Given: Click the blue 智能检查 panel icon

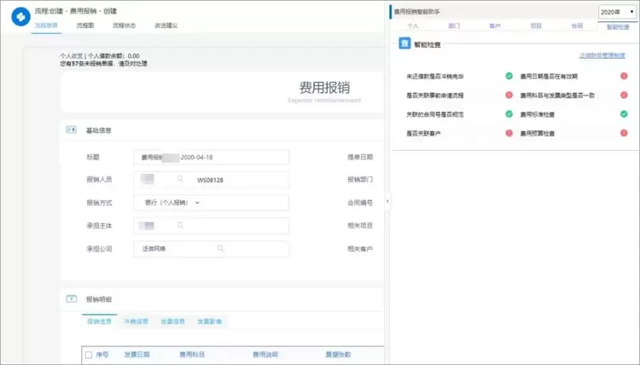Looking at the screenshot, I should (x=406, y=44).
